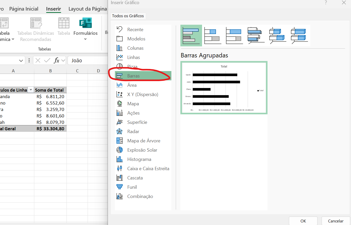Select the Linhas chart type
351x225 pixels.
click(x=143, y=57)
